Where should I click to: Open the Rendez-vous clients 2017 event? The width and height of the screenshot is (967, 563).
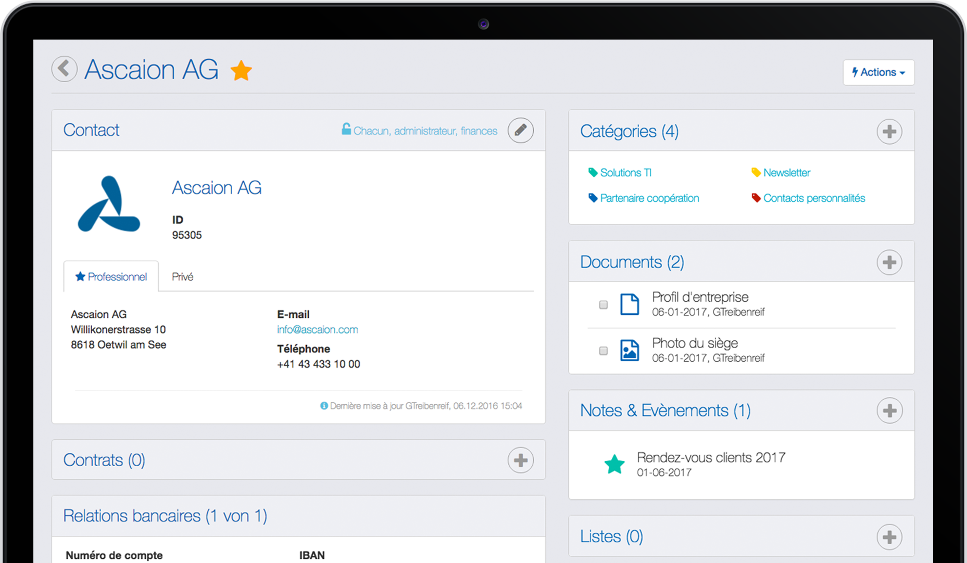coord(711,458)
